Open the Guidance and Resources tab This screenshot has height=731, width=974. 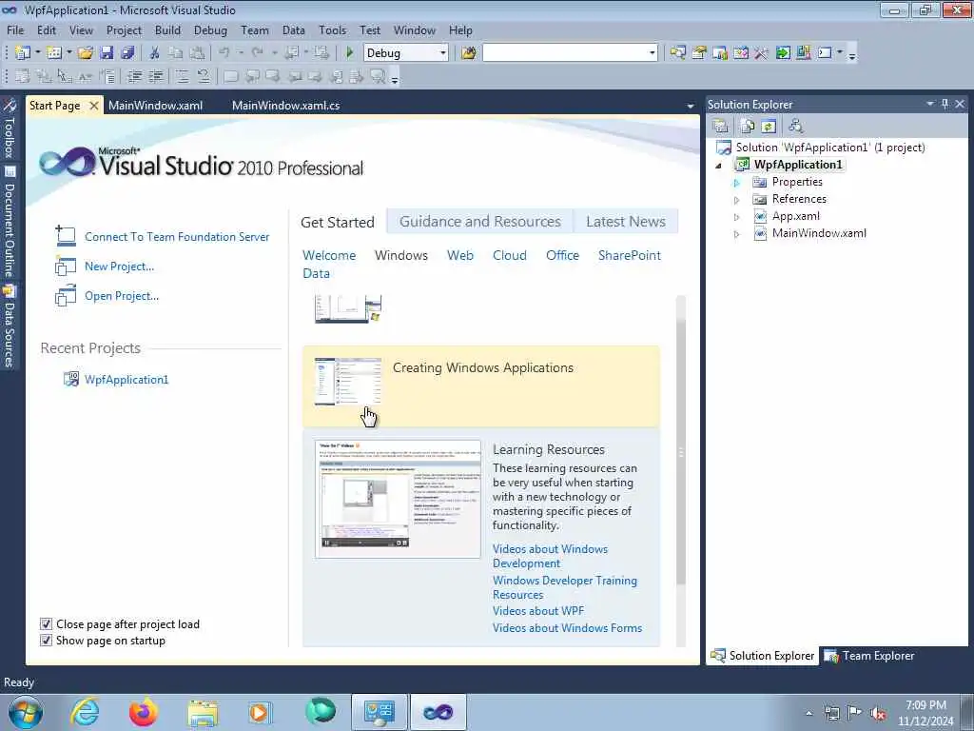tap(480, 221)
